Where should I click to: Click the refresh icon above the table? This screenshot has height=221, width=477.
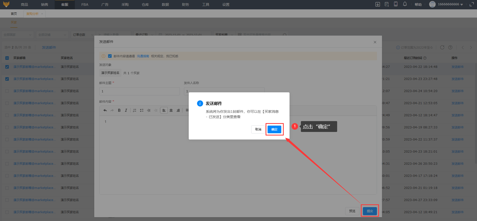click(x=442, y=47)
